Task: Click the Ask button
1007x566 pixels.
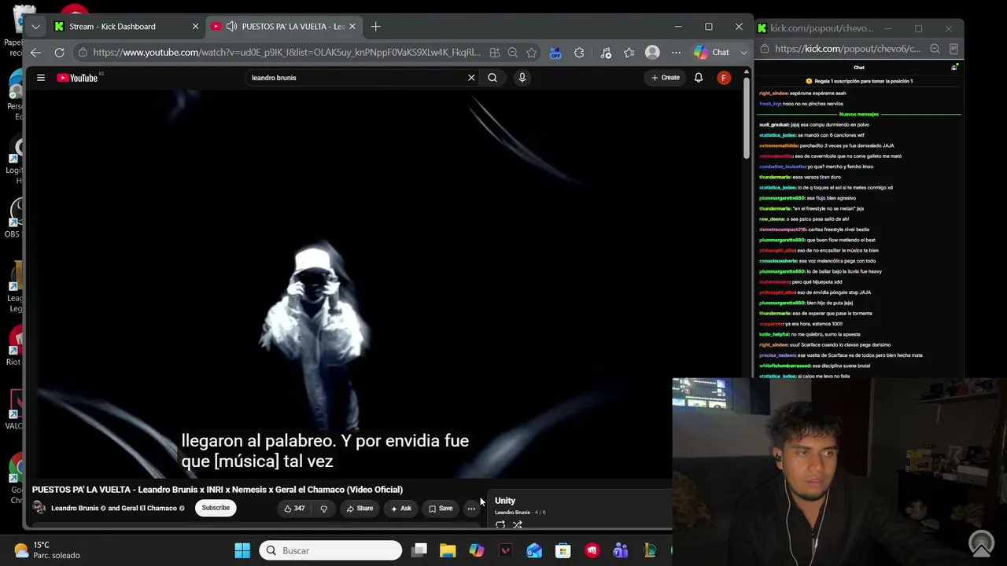Action: [401, 509]
